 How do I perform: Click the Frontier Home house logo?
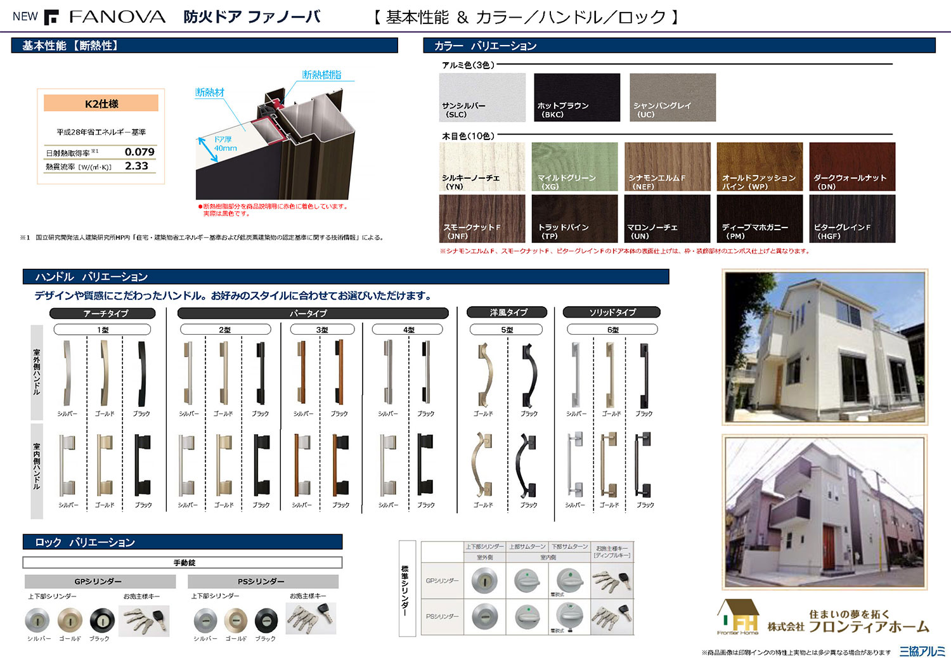(738, 617)
